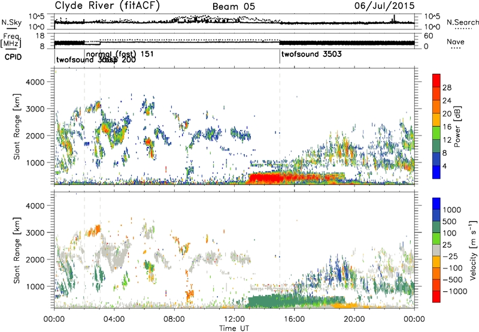Select the "12" tick on Power color bar

tap(447, 140)
